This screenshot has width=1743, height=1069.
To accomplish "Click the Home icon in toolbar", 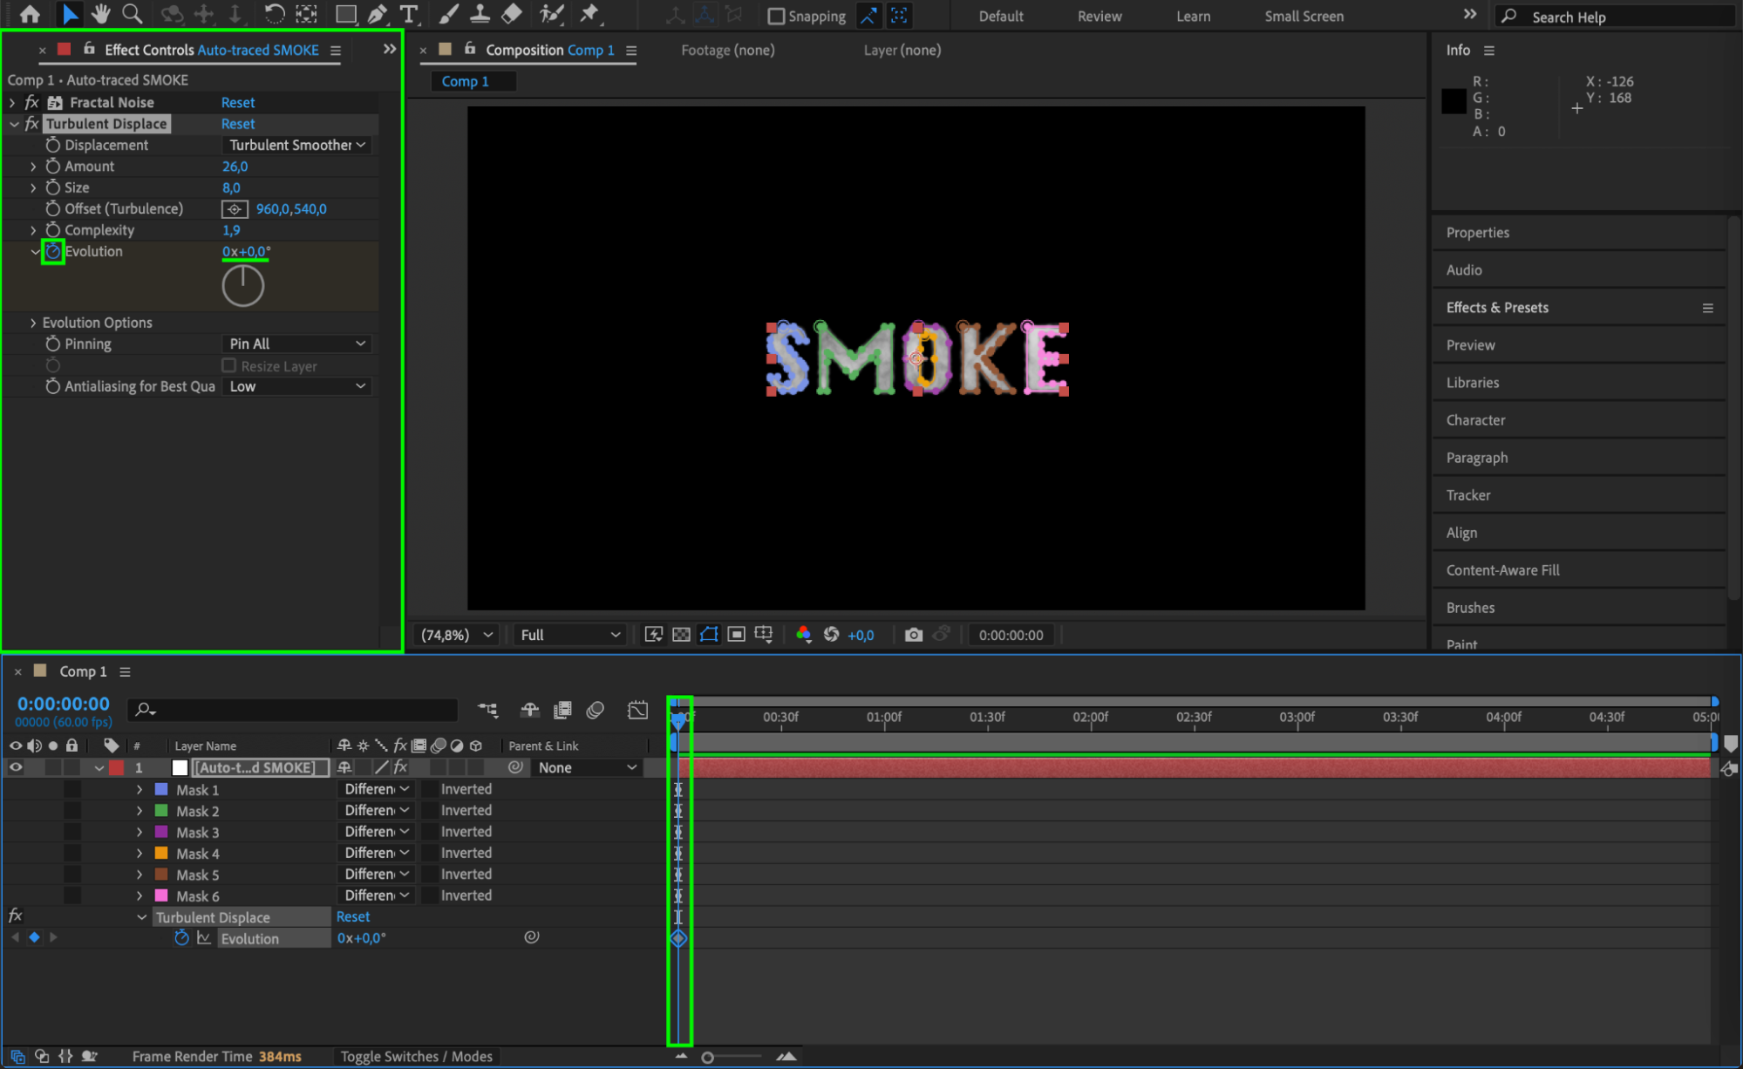I will [x=30, y=14].
